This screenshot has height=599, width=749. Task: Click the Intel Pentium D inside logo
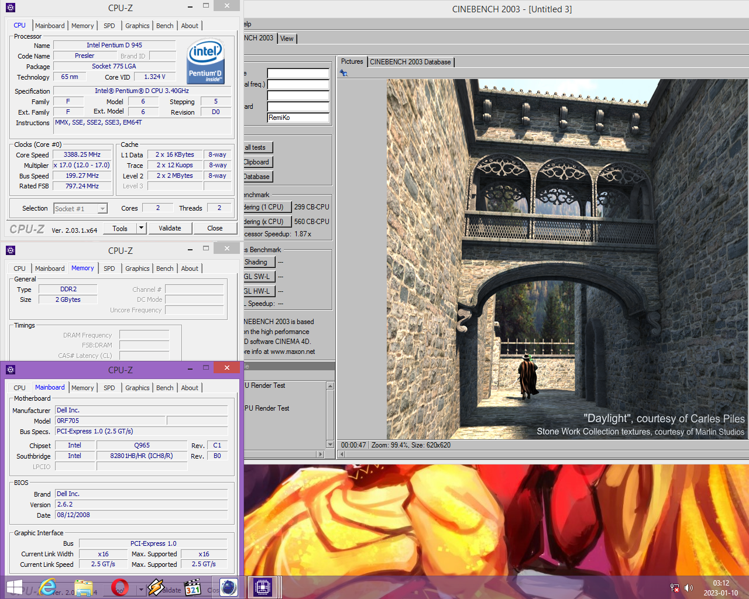(x=206, y=61)
